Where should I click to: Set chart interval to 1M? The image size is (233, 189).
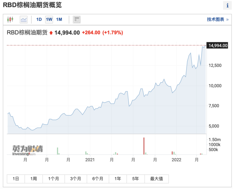point(59,20)
